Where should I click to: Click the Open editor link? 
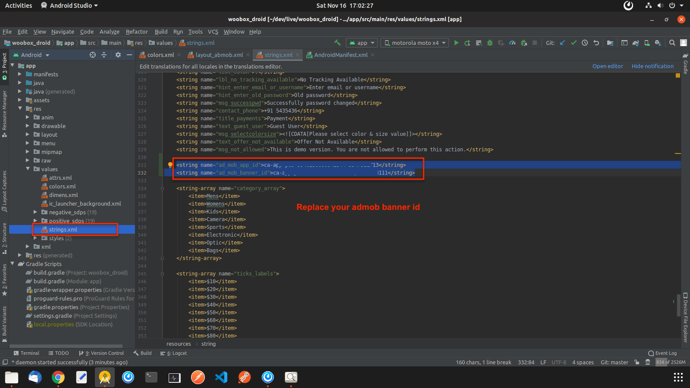tap(607, 66)
